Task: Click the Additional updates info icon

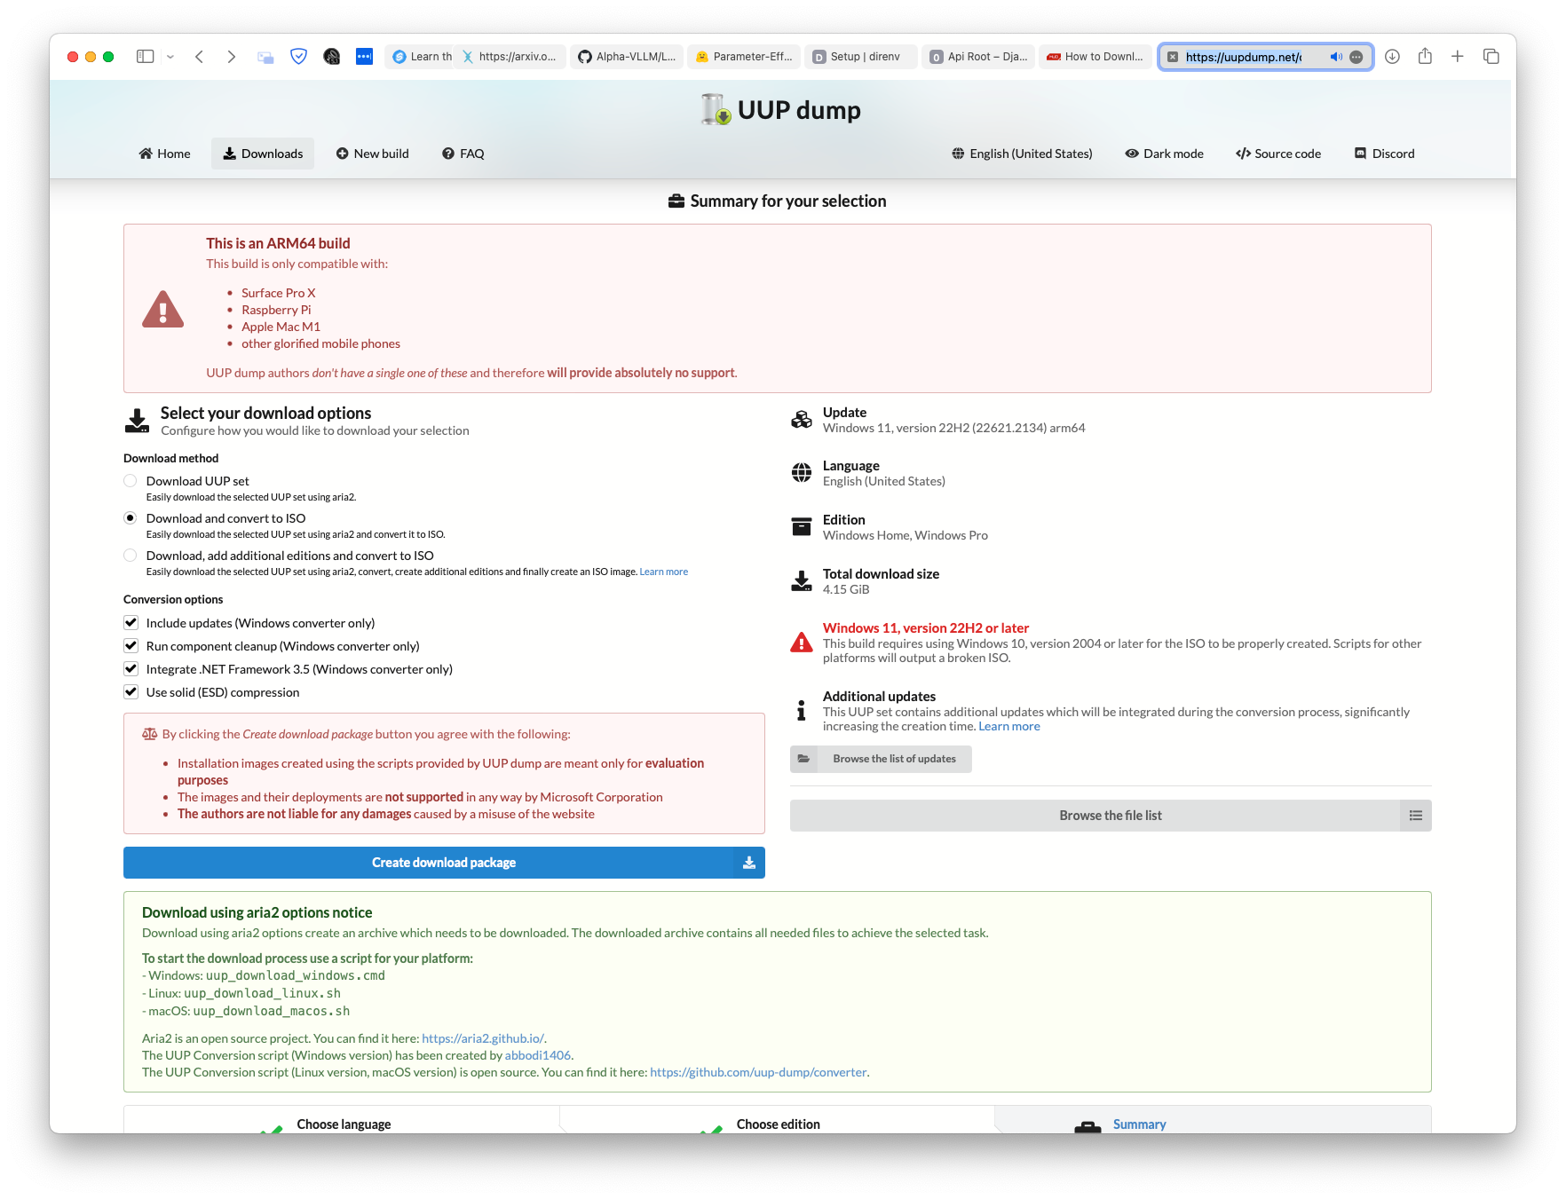Action: [x=802, y=711]
